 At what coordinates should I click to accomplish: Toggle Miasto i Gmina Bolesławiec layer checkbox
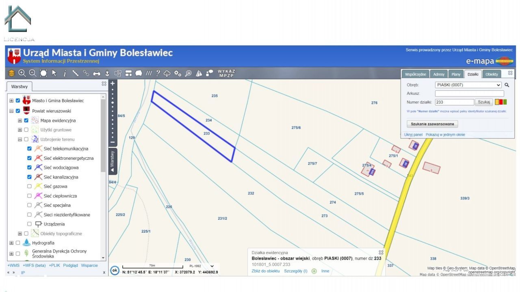[x=18, y=101]
